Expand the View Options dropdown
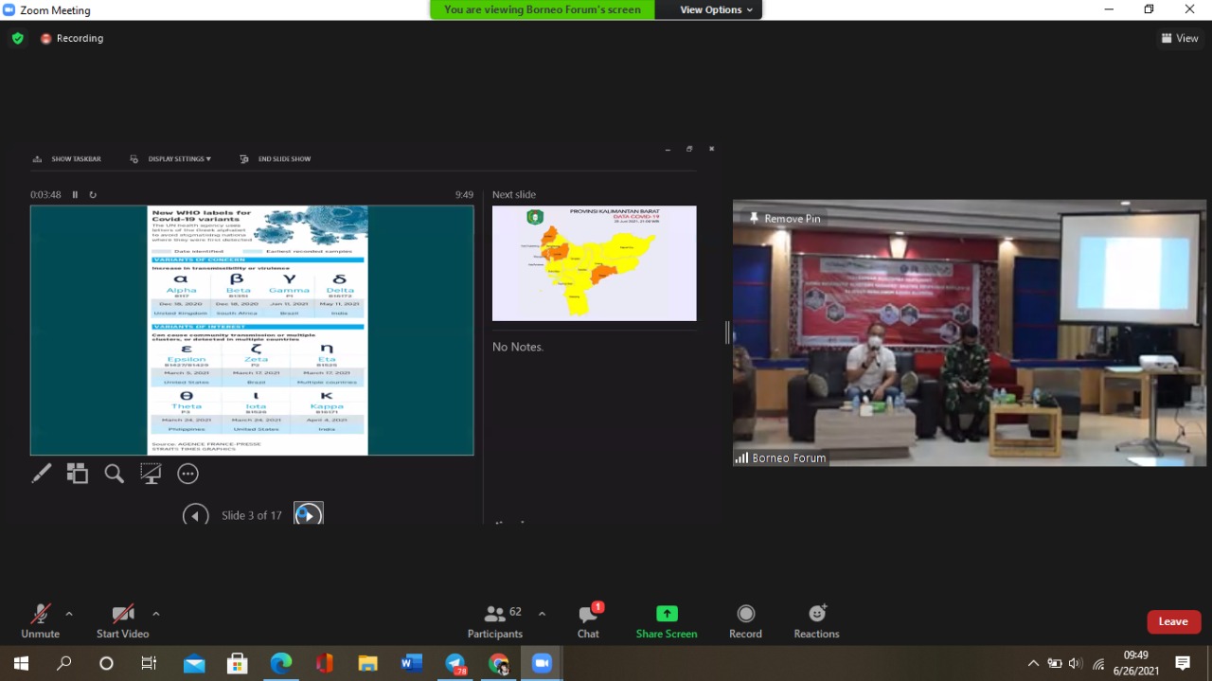The height and width of the screenshot is (681, 1212). pos(717,9)
